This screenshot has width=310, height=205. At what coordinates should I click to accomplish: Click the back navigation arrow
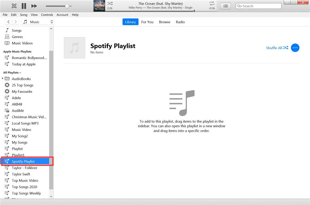tap(8, 22)
